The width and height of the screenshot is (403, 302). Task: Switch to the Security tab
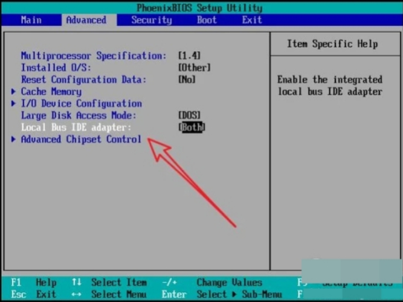[x=152, y=20]
